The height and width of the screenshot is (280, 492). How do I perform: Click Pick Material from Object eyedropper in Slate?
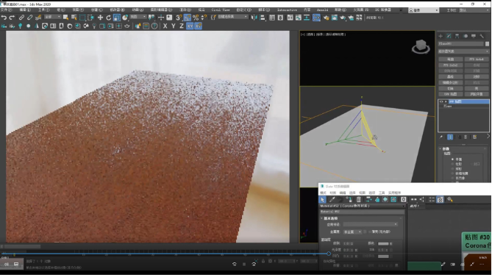click(x=332, y=200)
